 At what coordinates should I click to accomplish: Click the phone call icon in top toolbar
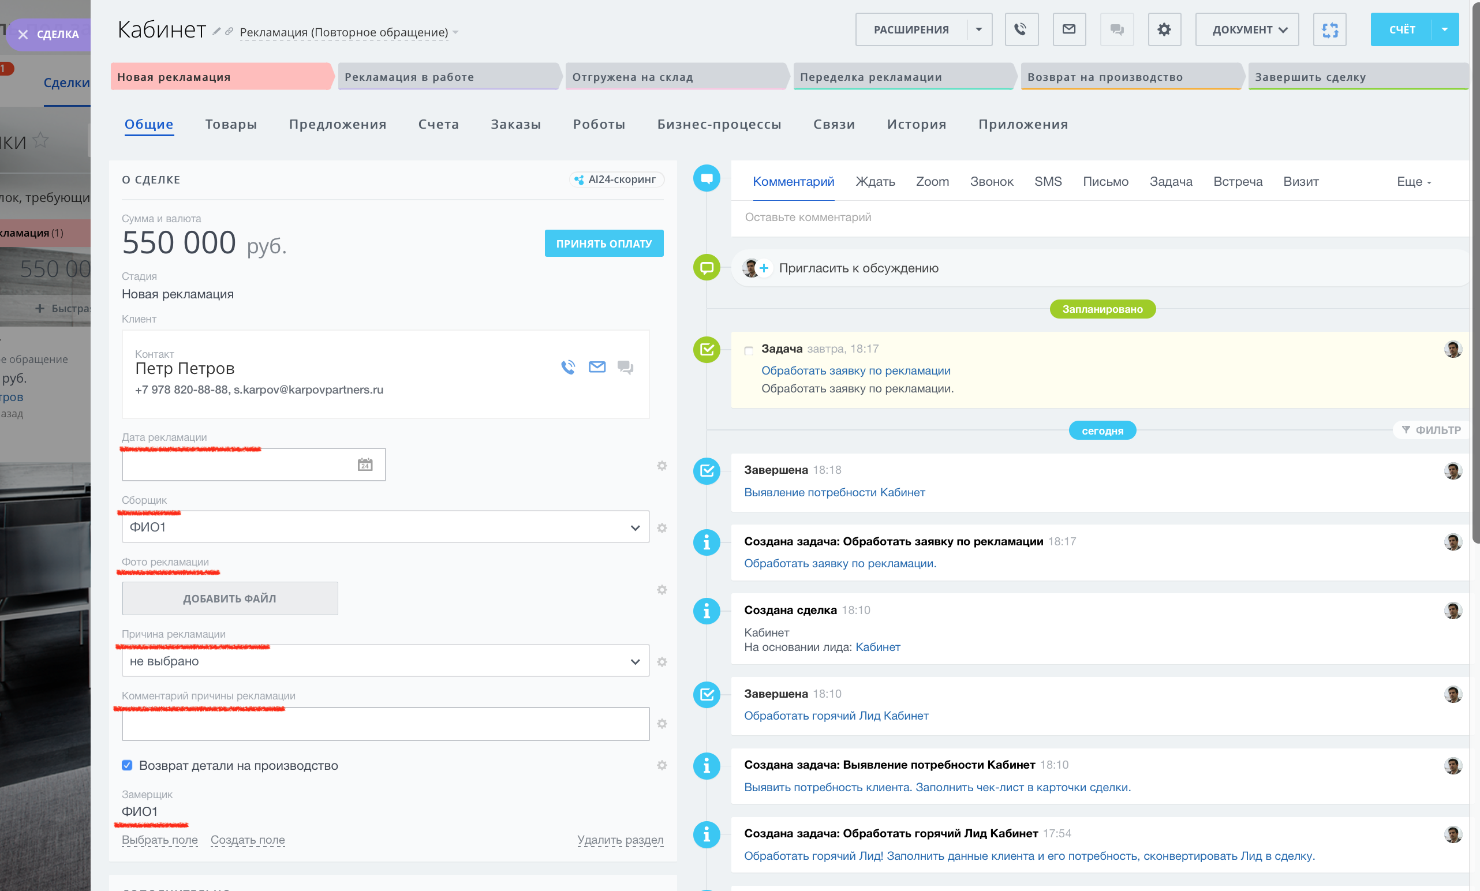click(1021, 29)
